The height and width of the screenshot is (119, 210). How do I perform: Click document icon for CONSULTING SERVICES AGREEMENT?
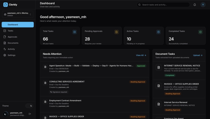point(45,83)
